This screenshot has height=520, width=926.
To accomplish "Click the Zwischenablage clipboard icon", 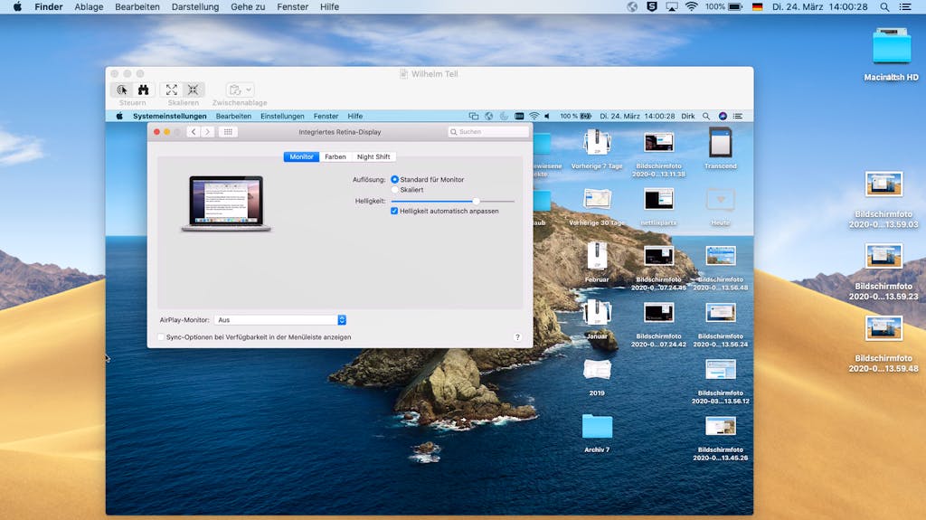I will click(235, 90).
